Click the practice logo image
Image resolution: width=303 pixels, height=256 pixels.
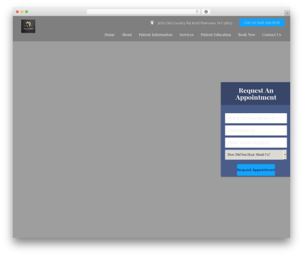click(28, 26)
